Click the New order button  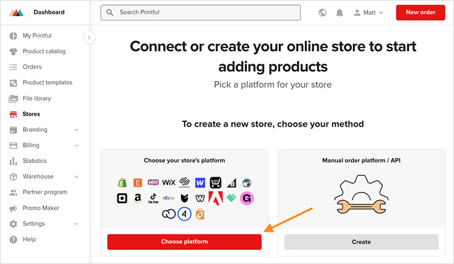421,12
